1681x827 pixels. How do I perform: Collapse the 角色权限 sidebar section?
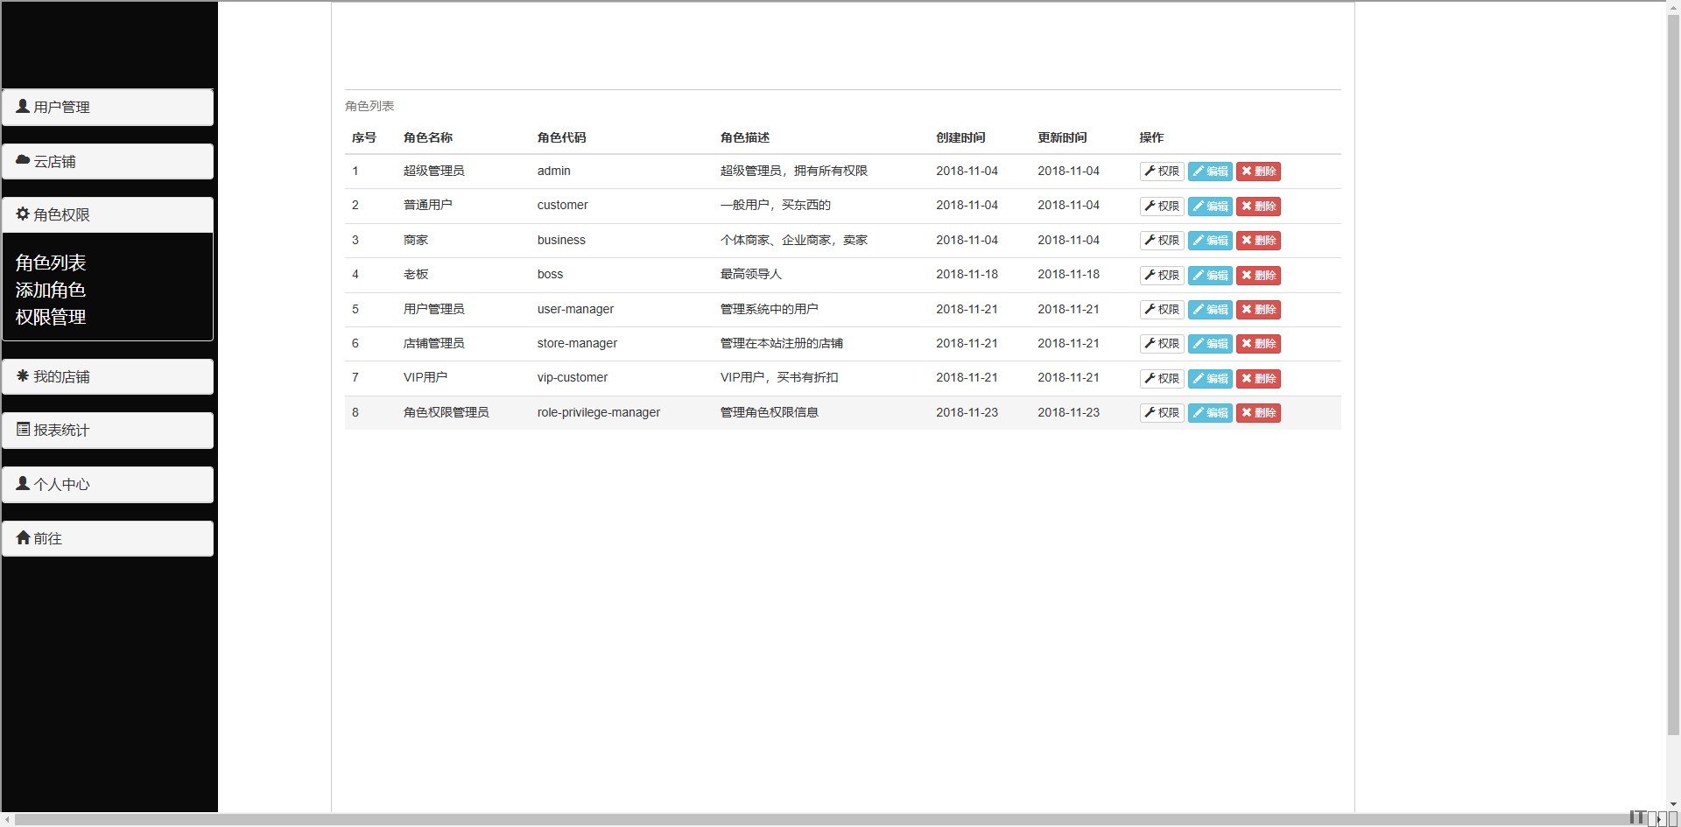tap(108, 215)
